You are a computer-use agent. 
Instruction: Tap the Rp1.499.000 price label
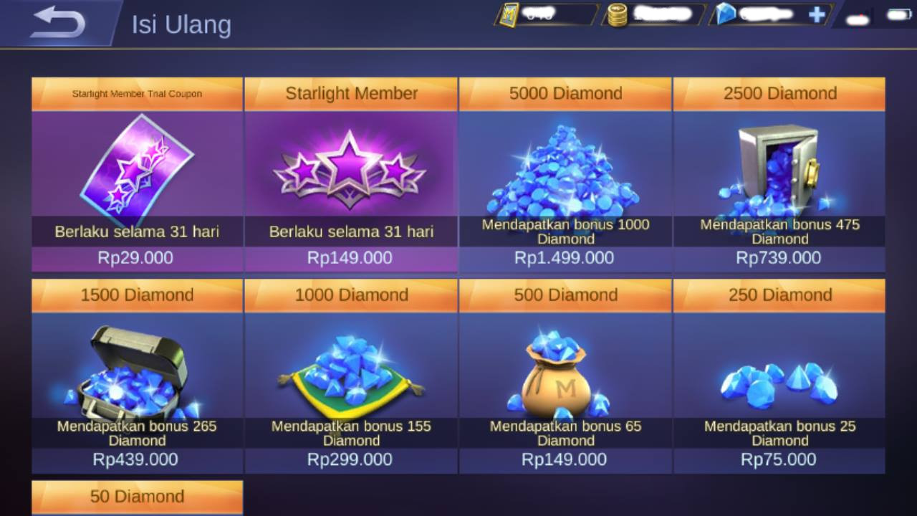565,258
